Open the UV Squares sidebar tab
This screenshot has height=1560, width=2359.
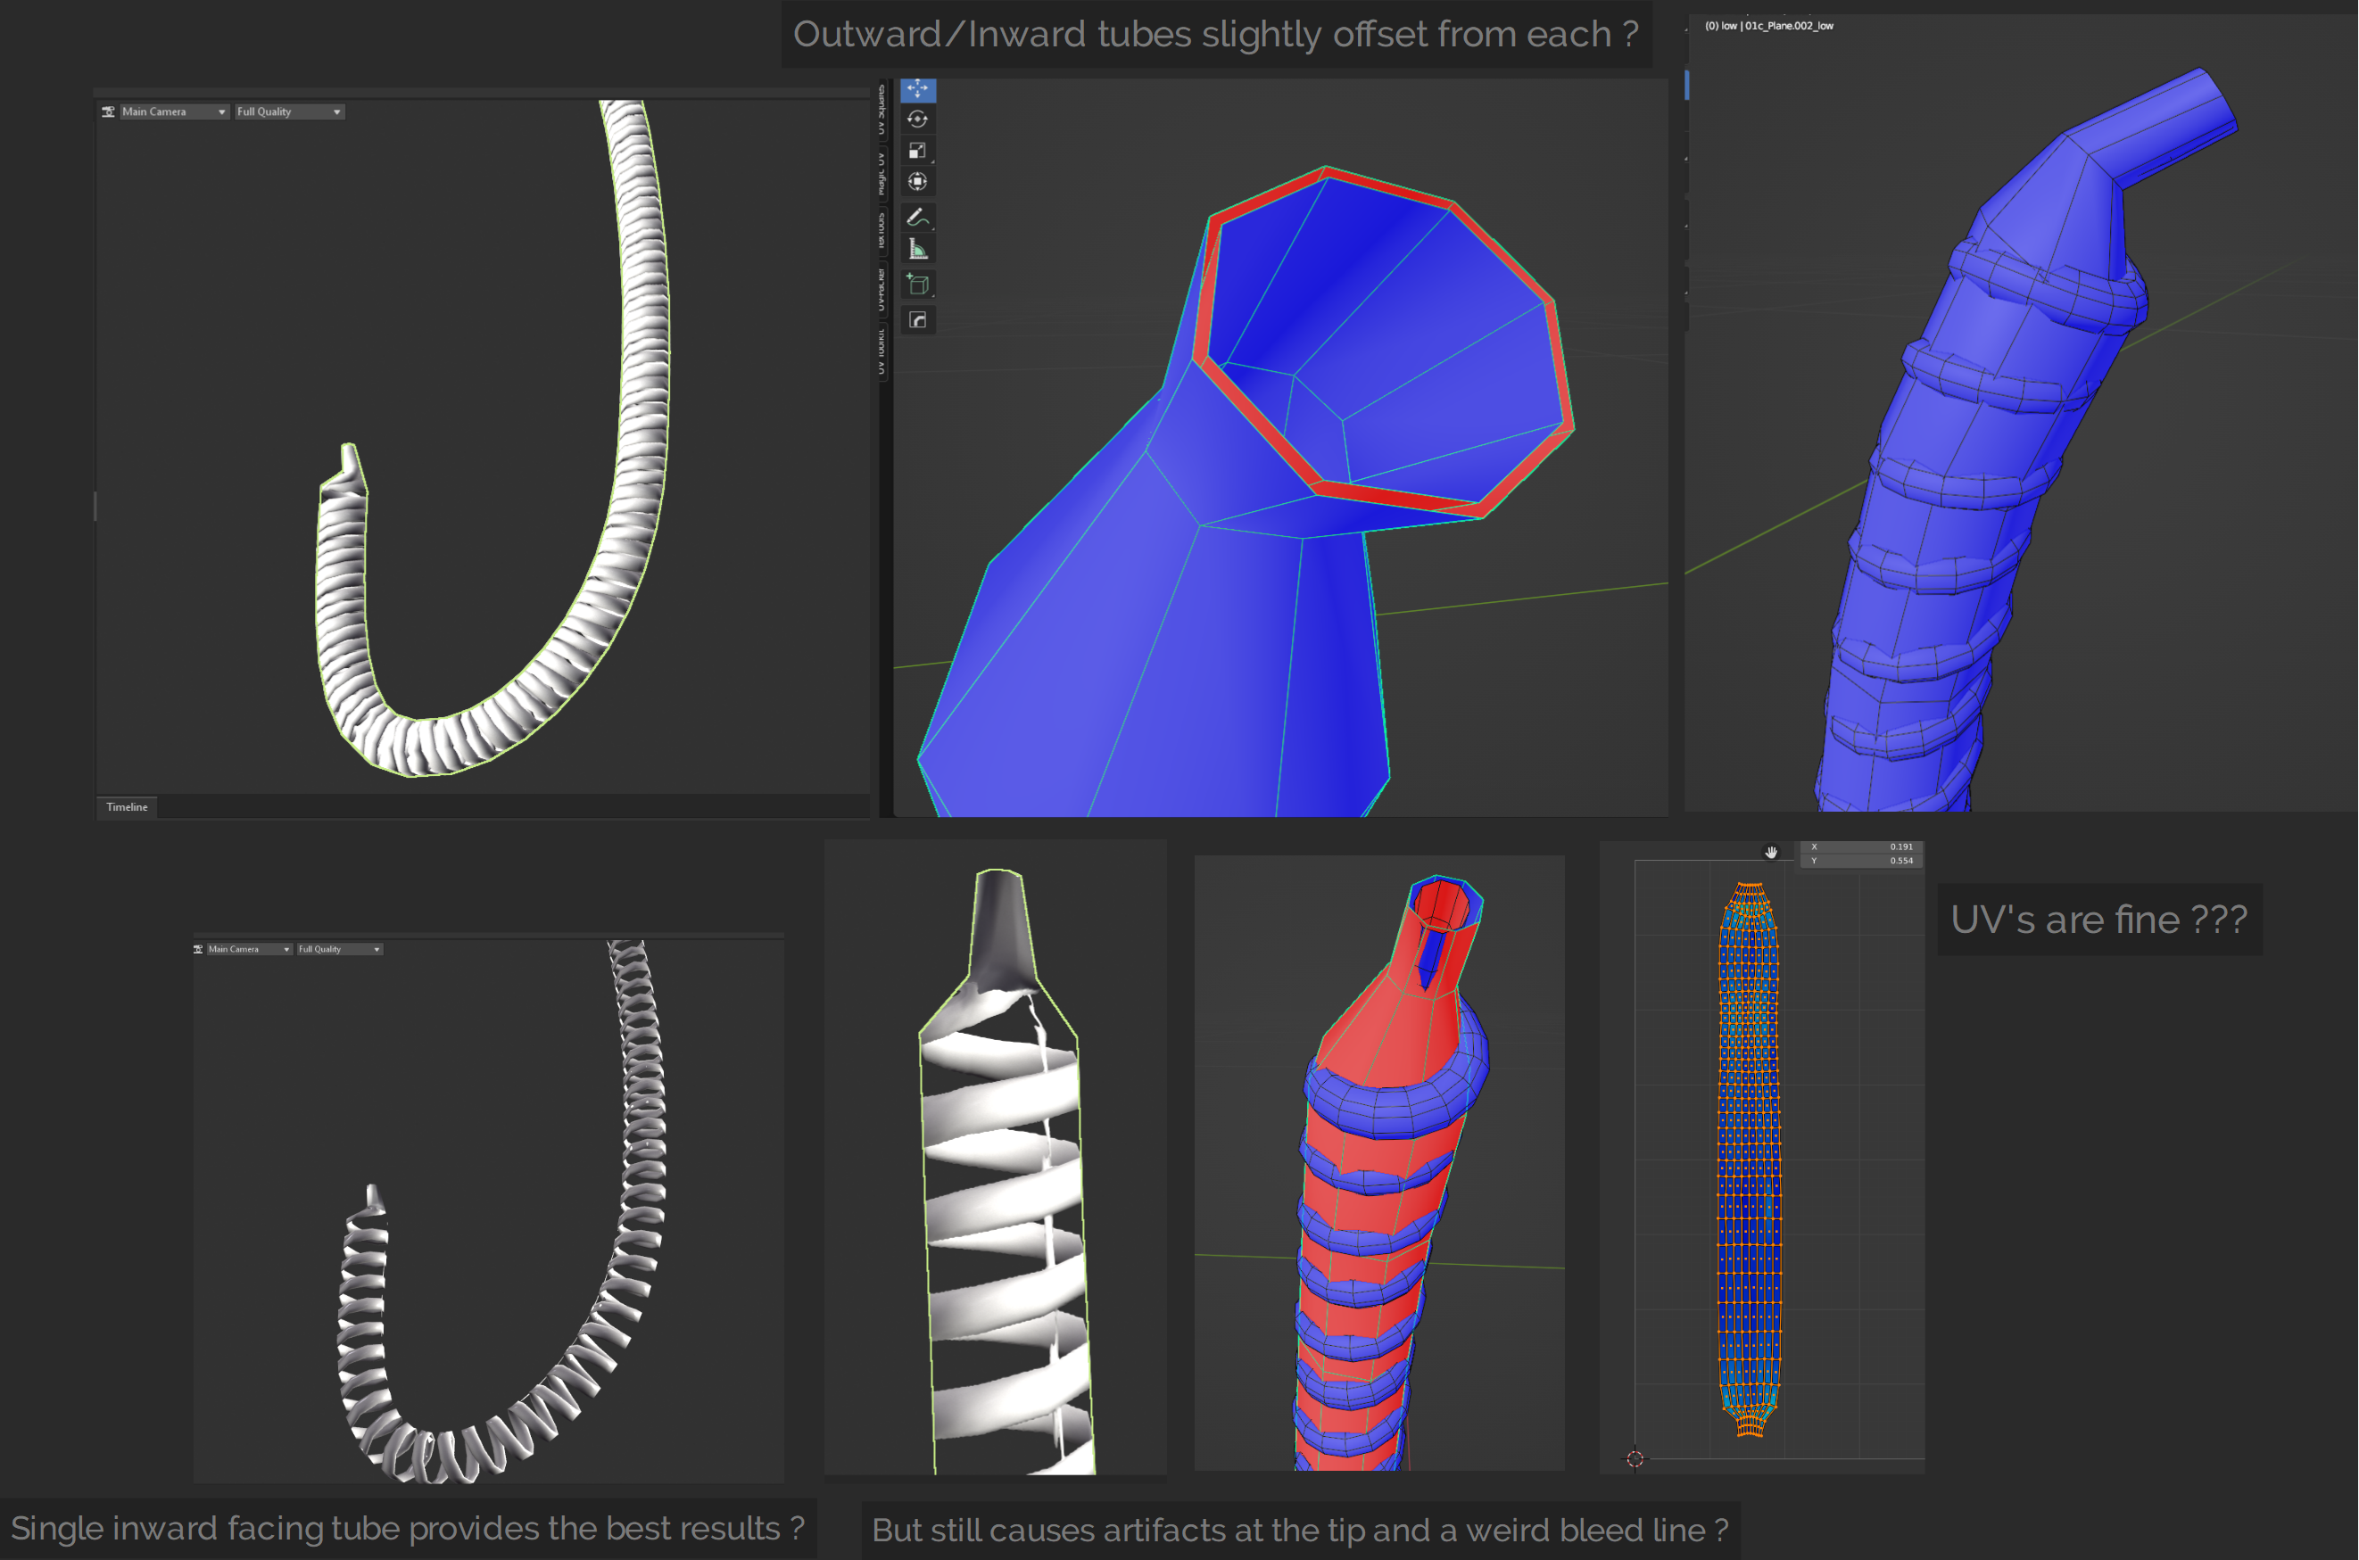tap(882, 110)
